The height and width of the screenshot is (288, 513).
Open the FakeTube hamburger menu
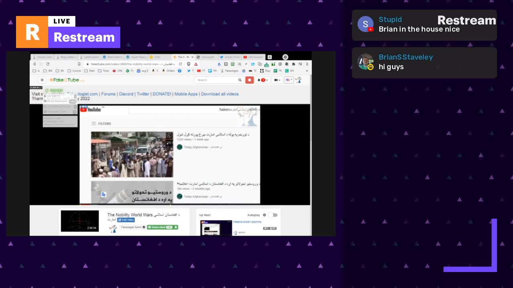tap(42, 80)
